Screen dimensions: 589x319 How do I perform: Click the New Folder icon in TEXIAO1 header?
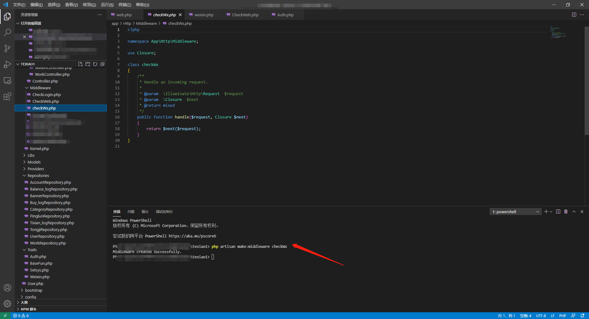click(x=88, y=64)
